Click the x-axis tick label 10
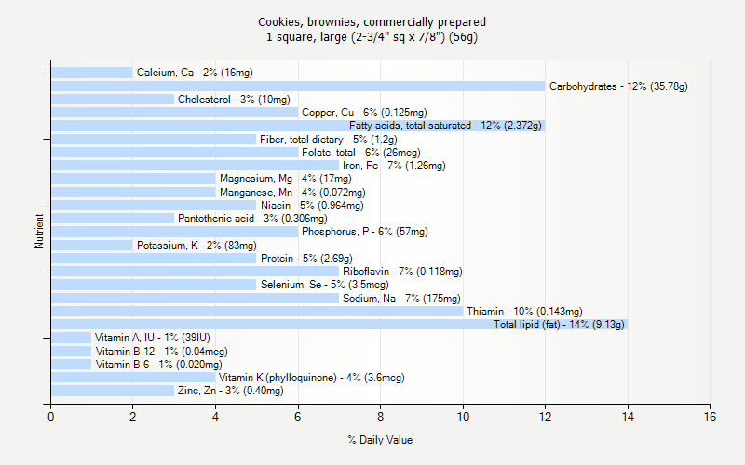This screenshot has height=465, width=745. point(463,417)
